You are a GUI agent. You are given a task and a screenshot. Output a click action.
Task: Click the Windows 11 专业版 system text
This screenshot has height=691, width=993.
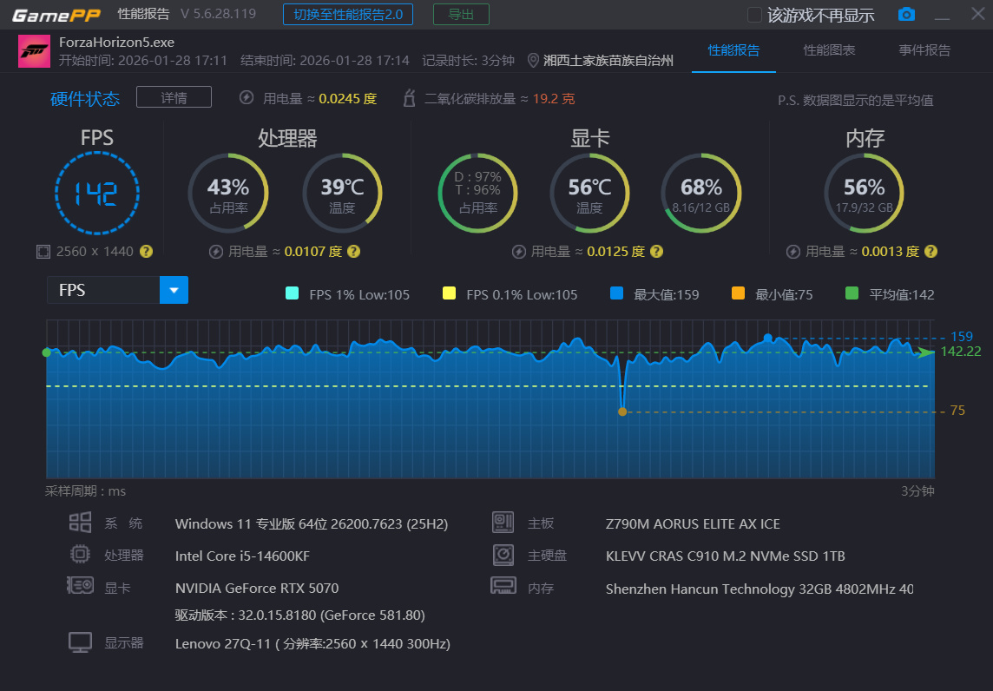[x=312, y=524]
